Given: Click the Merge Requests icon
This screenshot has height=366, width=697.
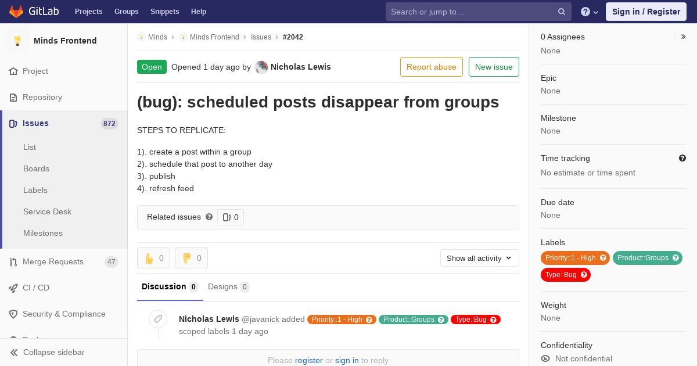Looking at the screenshot, I should (13, 261).
